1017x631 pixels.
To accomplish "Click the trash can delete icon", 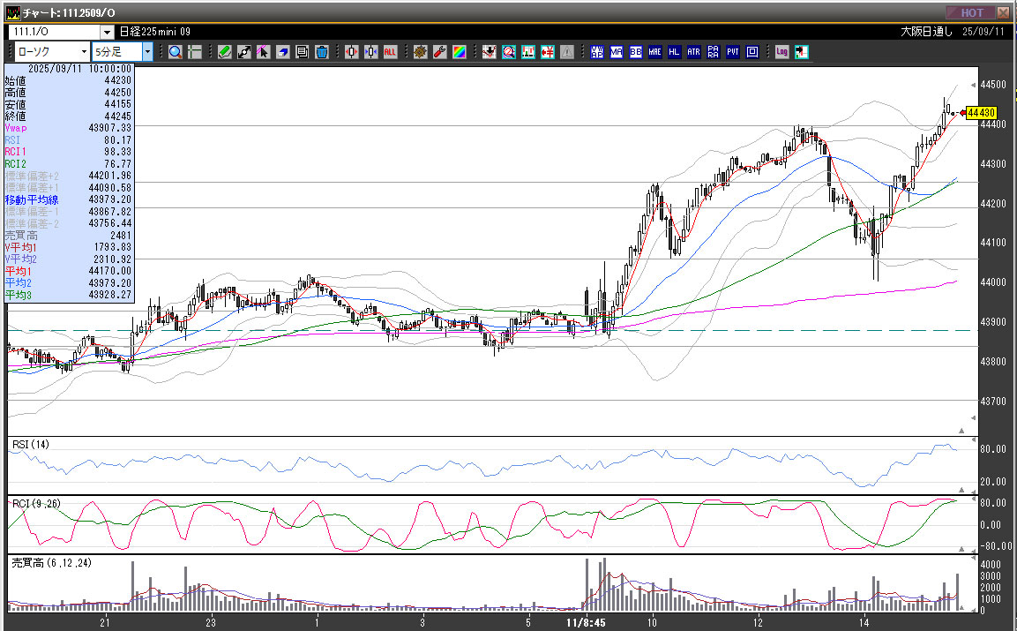I will coord(322,52).
